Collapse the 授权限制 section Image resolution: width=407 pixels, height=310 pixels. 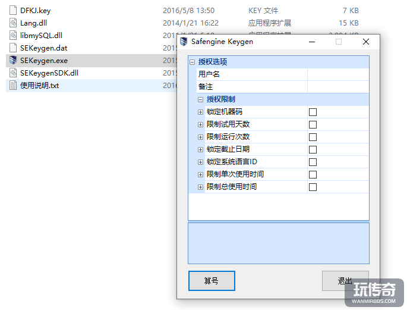[200, 99]
